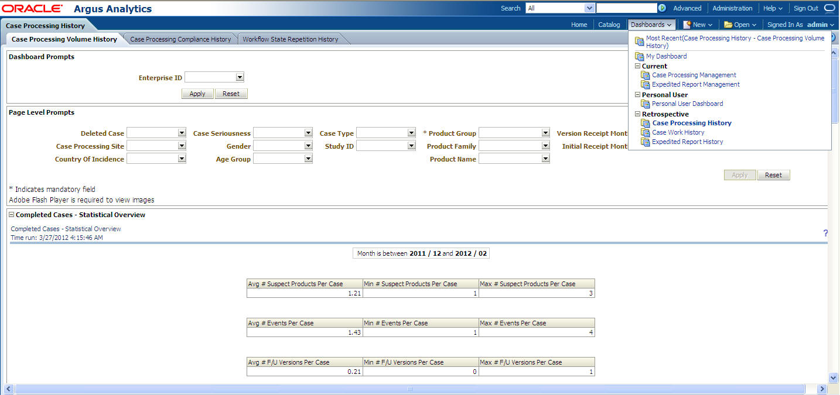The width and height of the screenshot is (840, 395).
Task: Select Case Processing Volume History tab
Action: coord(64,39)
